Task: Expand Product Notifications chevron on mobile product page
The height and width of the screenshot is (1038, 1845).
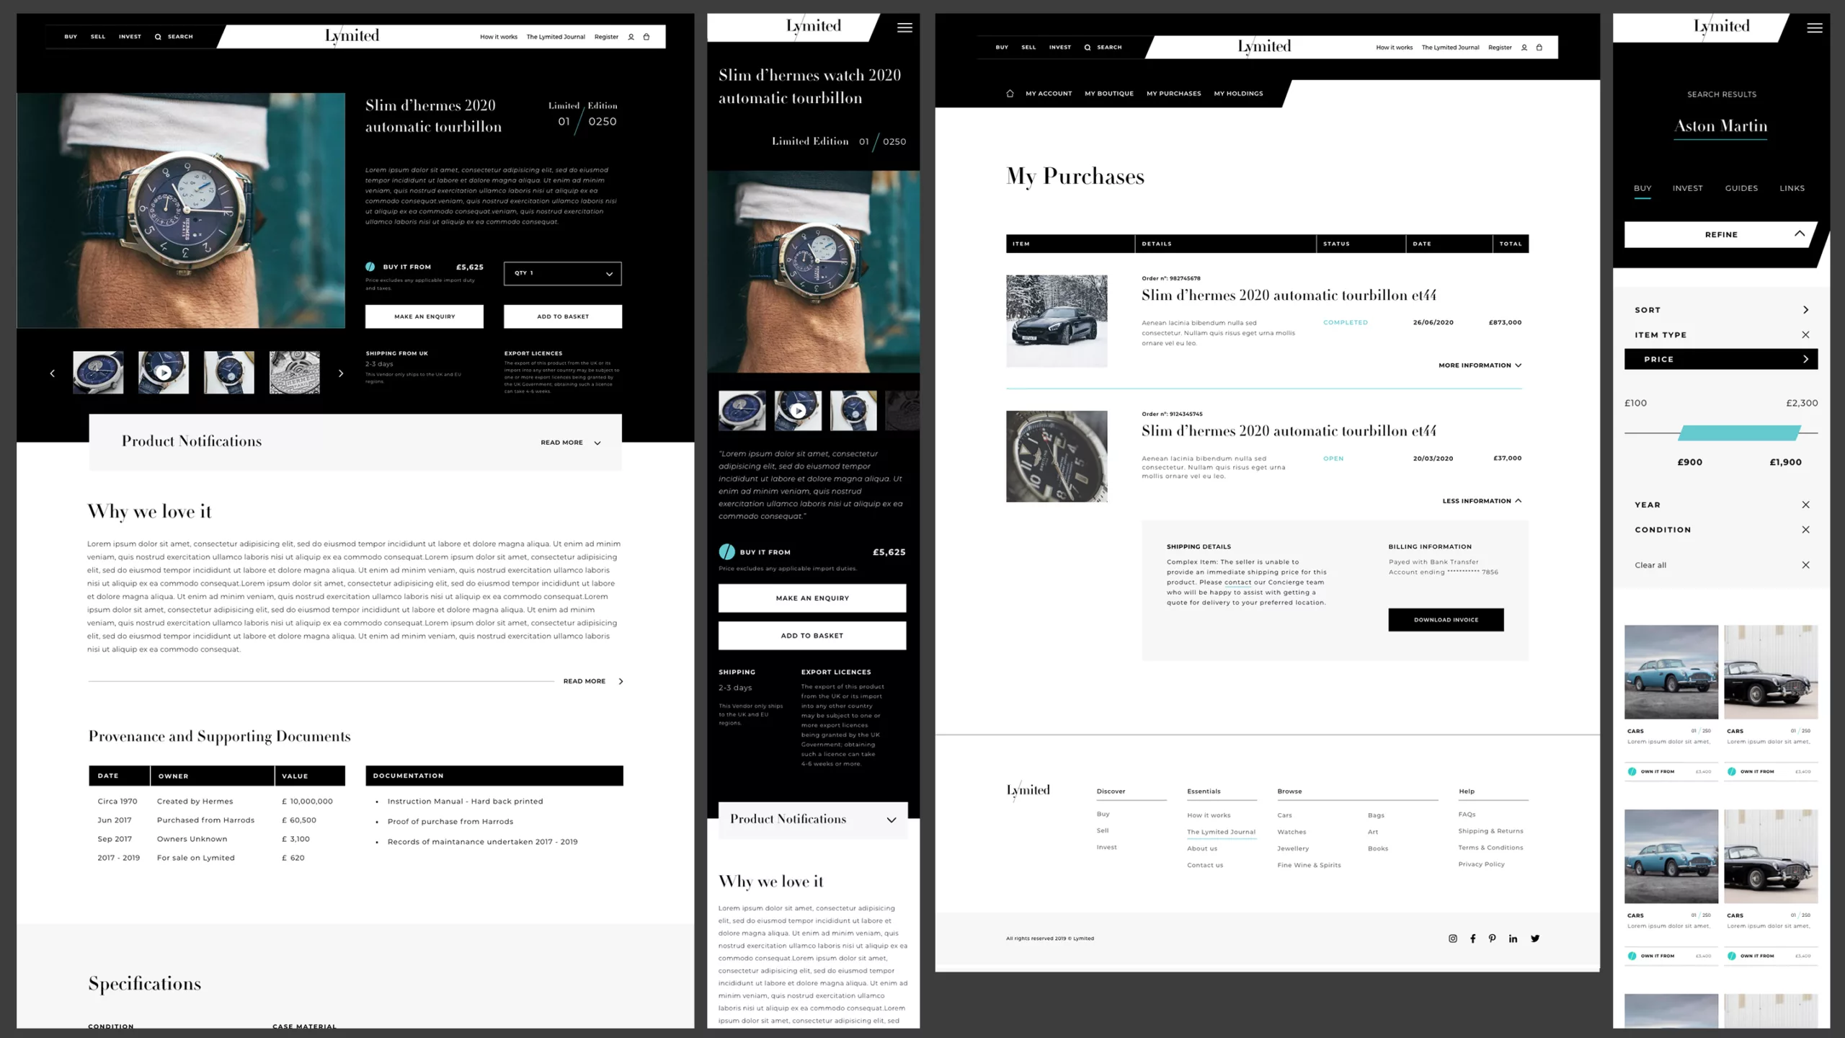Action: pos(892,820)
